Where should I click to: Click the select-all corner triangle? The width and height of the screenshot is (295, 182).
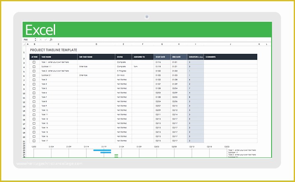pos(24,44)
